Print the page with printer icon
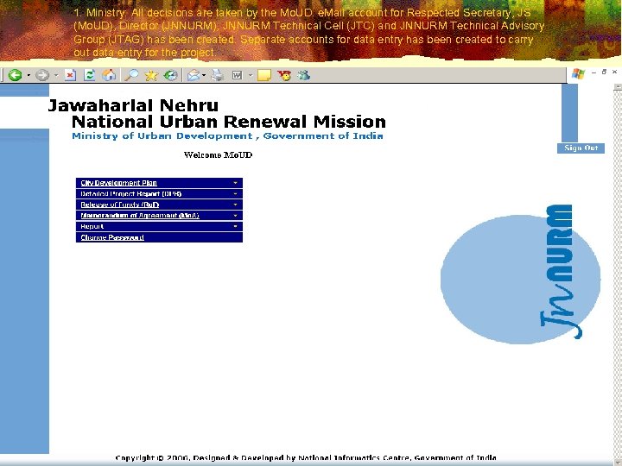Image resolution: width=622 pixels, height=466 pixels. click(218, 75)
